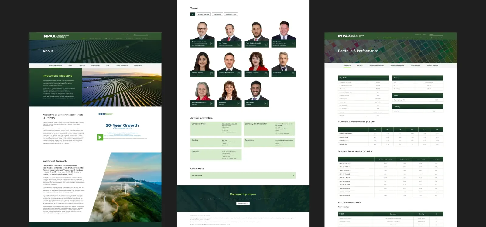Filter the team by Investment Team
Image resolution: width=486 pixels, height=227 pixels.
tap(231, 14)
